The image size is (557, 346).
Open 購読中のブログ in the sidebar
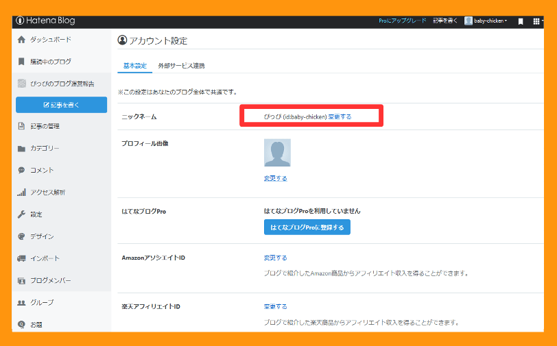coord(51,62)
